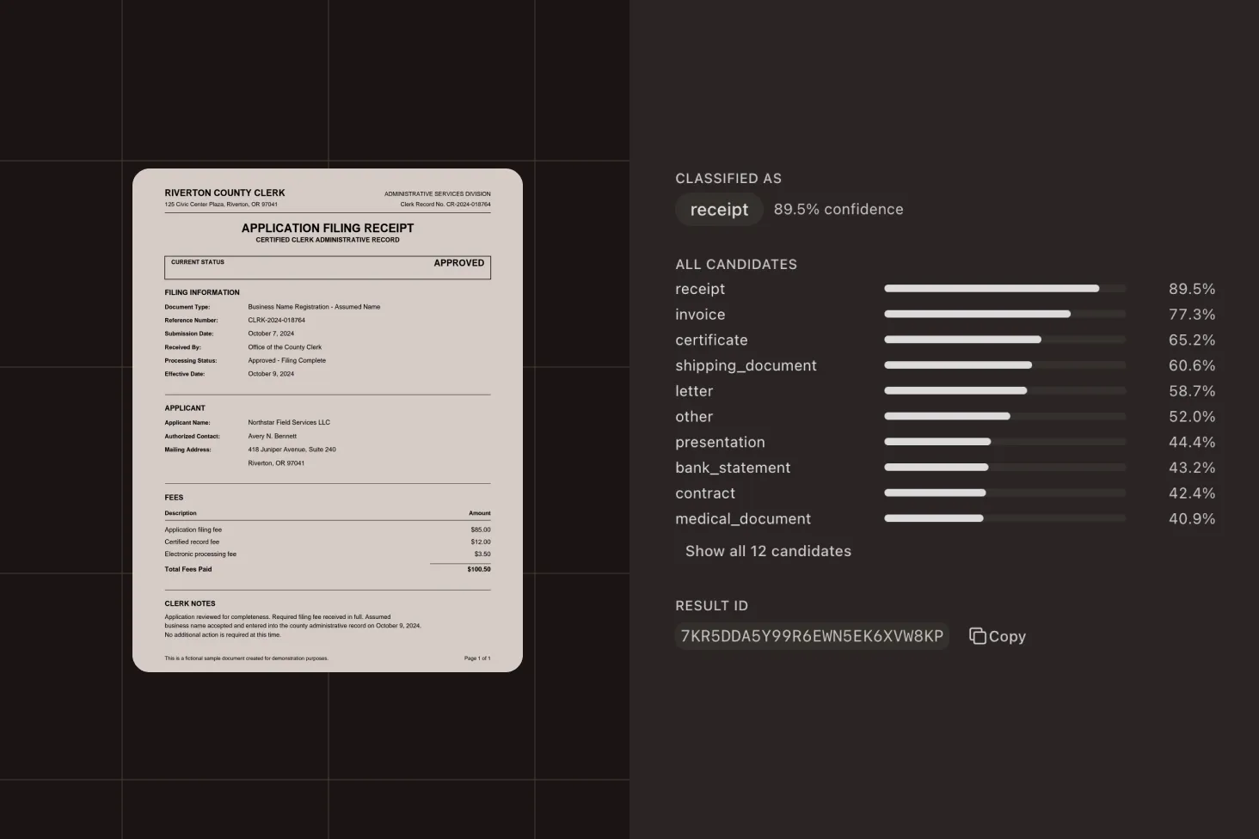This screenshot has width=1259, height=839.
Task: Select the 'shipping_document' candidate label
Action: click(x=746, y=365)
